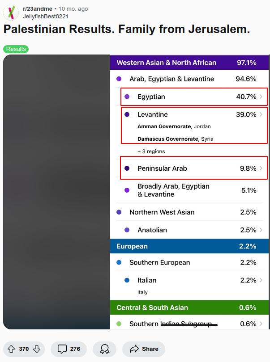Click the Share arrow button
The image size is (270, 362).
click(x=143, y=349)
